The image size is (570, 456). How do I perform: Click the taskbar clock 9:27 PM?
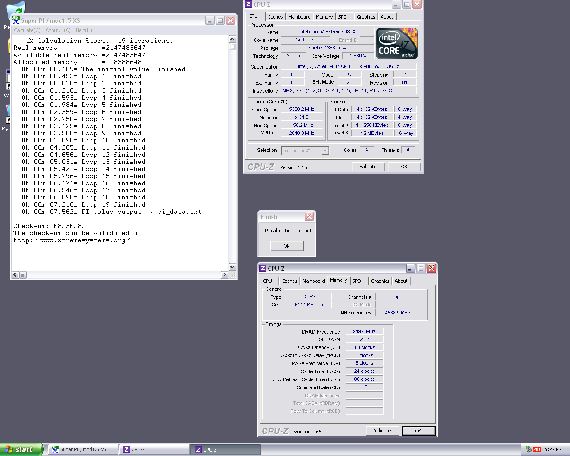[x=554, y=449]
